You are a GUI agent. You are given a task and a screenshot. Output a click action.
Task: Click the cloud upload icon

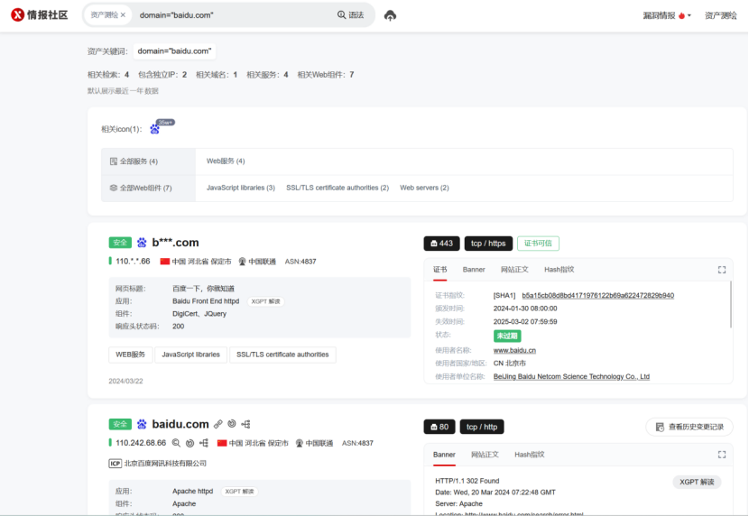pos(390,15)
